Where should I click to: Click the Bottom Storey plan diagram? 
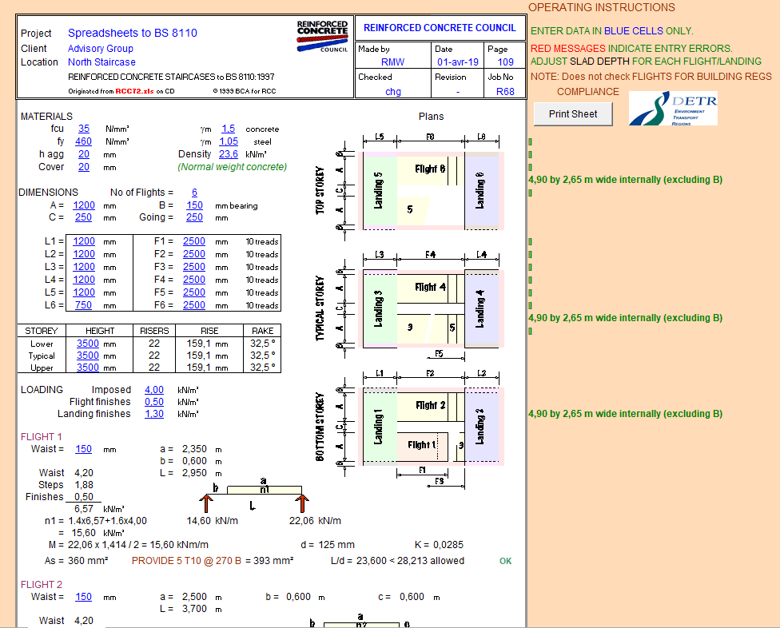tap(411, 428)
